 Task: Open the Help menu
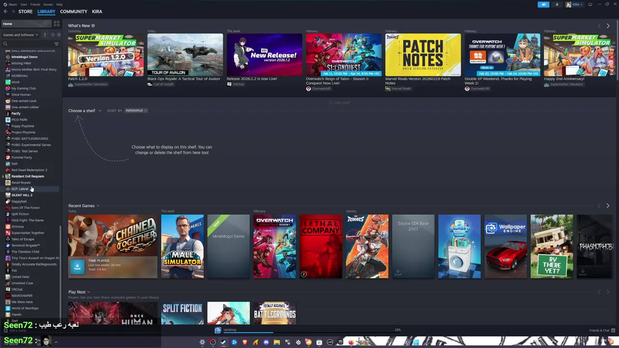click(x=59, y=4)
